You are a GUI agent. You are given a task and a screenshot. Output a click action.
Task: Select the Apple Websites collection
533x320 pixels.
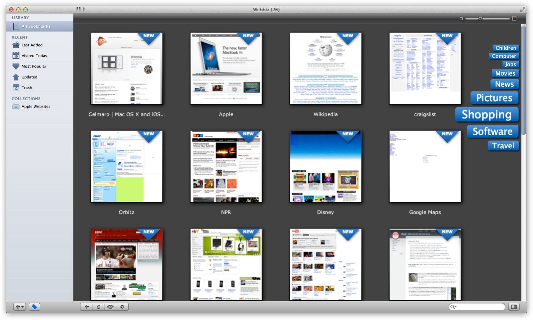point(36,106)
